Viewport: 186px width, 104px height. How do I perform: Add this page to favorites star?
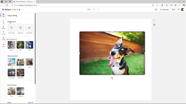click(157, 5)
